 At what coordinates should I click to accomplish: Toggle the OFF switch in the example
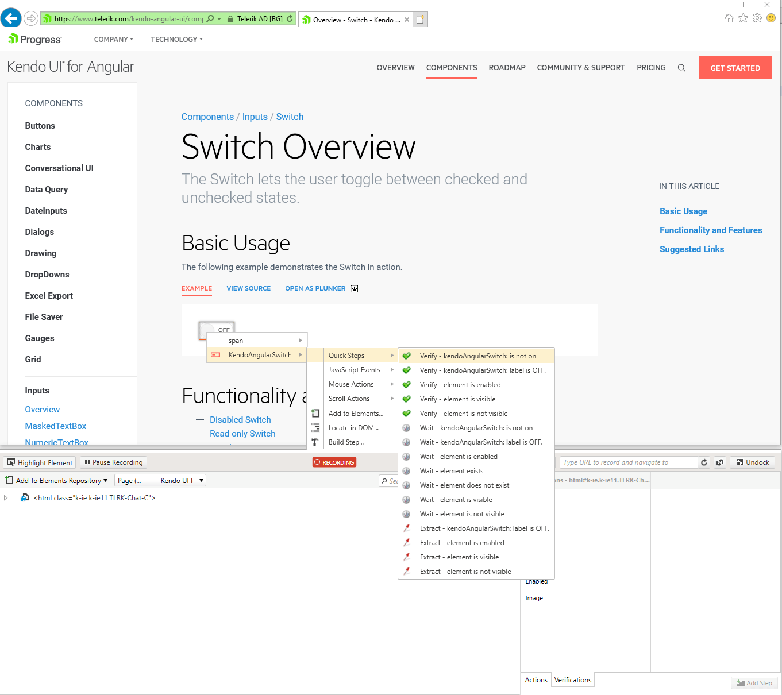[217, 330]
